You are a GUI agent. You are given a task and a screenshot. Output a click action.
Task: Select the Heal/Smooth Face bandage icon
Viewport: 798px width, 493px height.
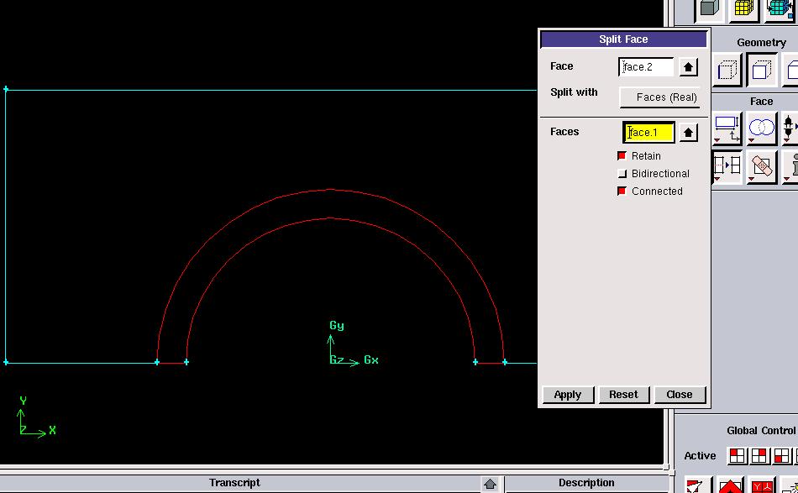pos(761,165)
